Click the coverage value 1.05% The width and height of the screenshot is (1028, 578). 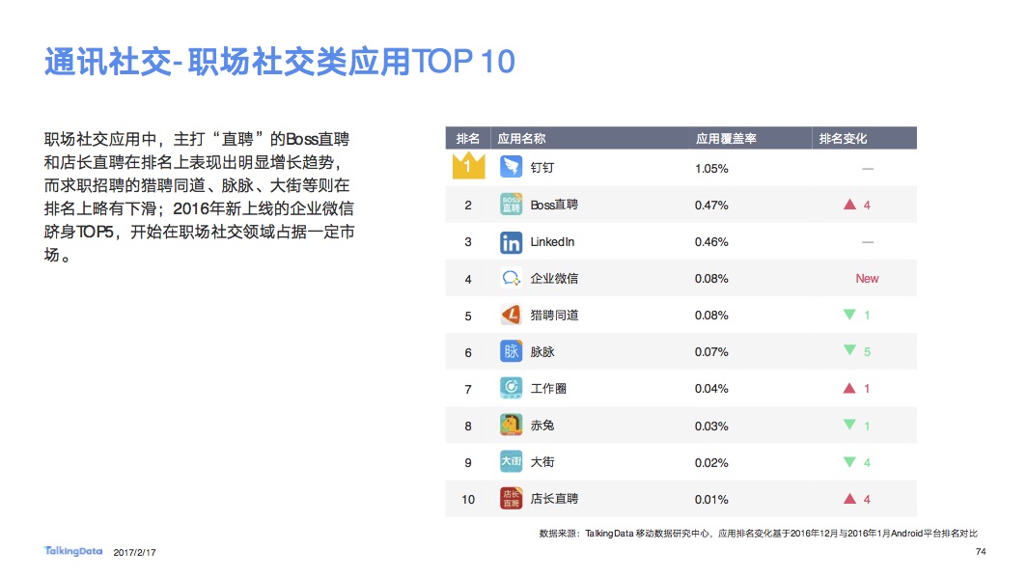711,169
